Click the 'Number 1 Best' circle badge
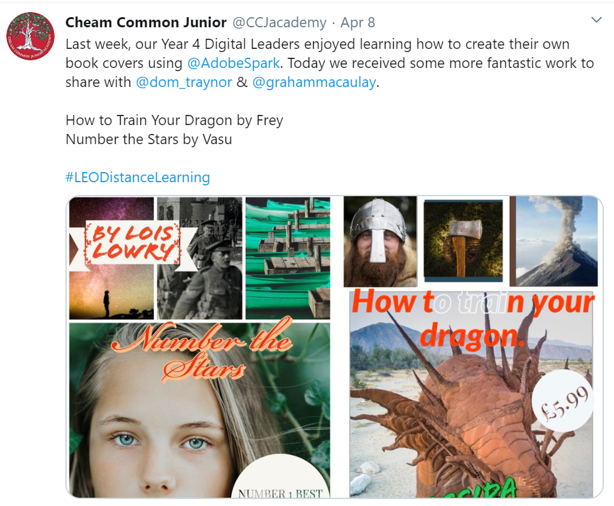Viewport: 614px width, 506px height. 281,476
